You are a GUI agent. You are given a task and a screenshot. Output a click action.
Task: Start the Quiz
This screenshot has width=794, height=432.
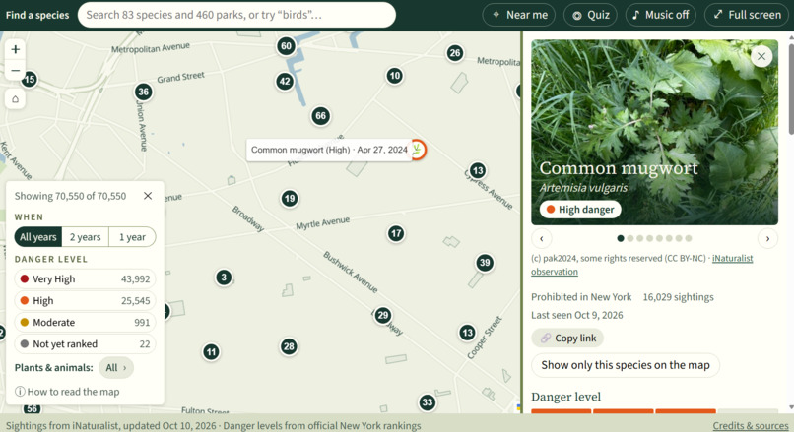(590, 15)
